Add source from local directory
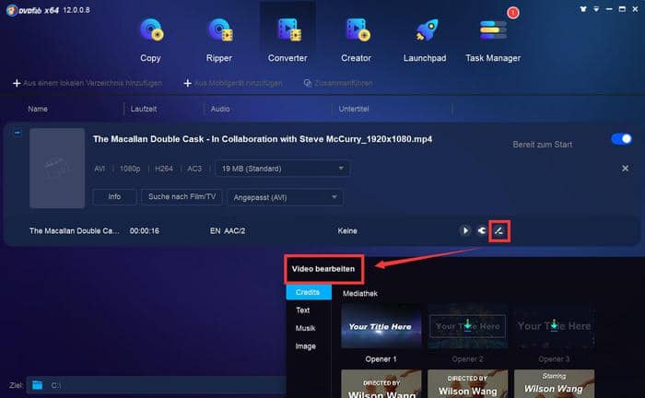 (x=88, y=83)
